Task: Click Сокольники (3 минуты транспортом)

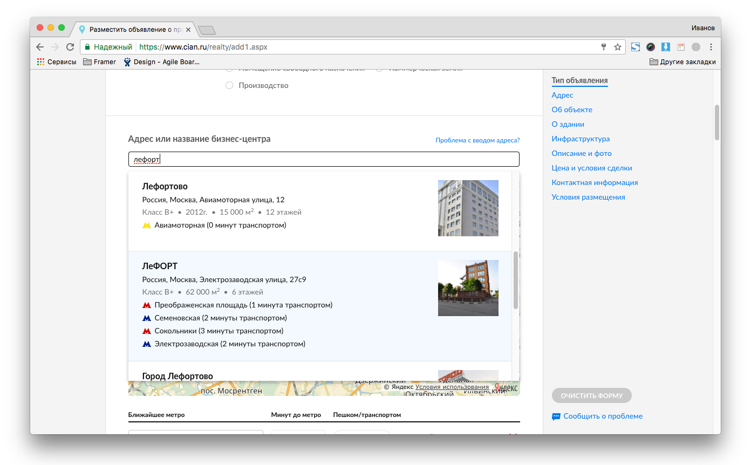Action: 219,331
